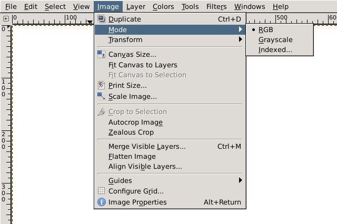
Task: Select the RGB color mode
Action: coord(265,29)
